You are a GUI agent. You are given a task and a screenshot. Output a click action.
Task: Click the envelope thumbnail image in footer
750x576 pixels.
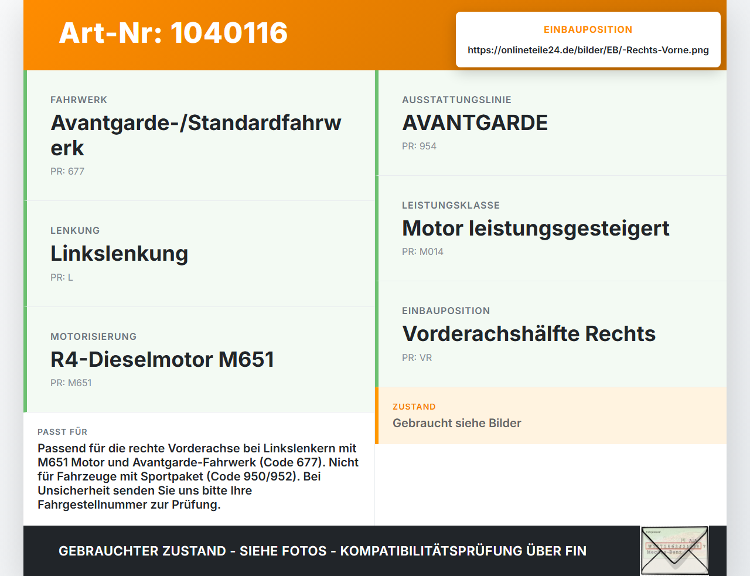coord(674,551)
